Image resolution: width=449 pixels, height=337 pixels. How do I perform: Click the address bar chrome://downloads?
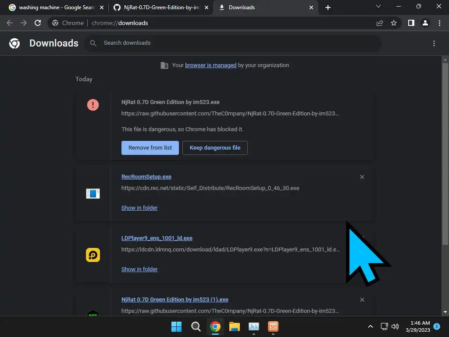tap(119, 23)
